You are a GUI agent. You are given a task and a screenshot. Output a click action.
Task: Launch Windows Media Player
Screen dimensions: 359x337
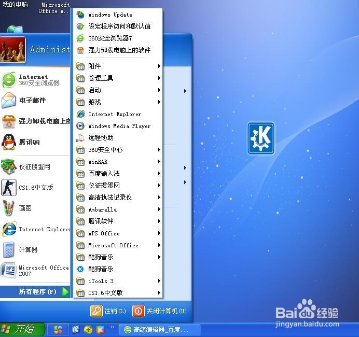coord(118,126)
